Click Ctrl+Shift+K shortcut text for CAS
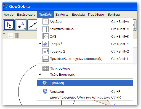Image resolution: width=141 pixels, height=109 pixels. [x=120, y=36]
